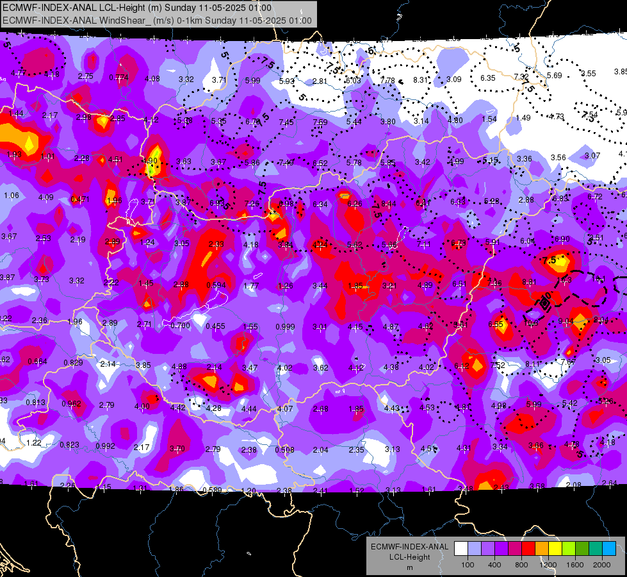627x577 pixels.
Task: Click the wind shear value 8.44
Action: click(x=388, y=204)
